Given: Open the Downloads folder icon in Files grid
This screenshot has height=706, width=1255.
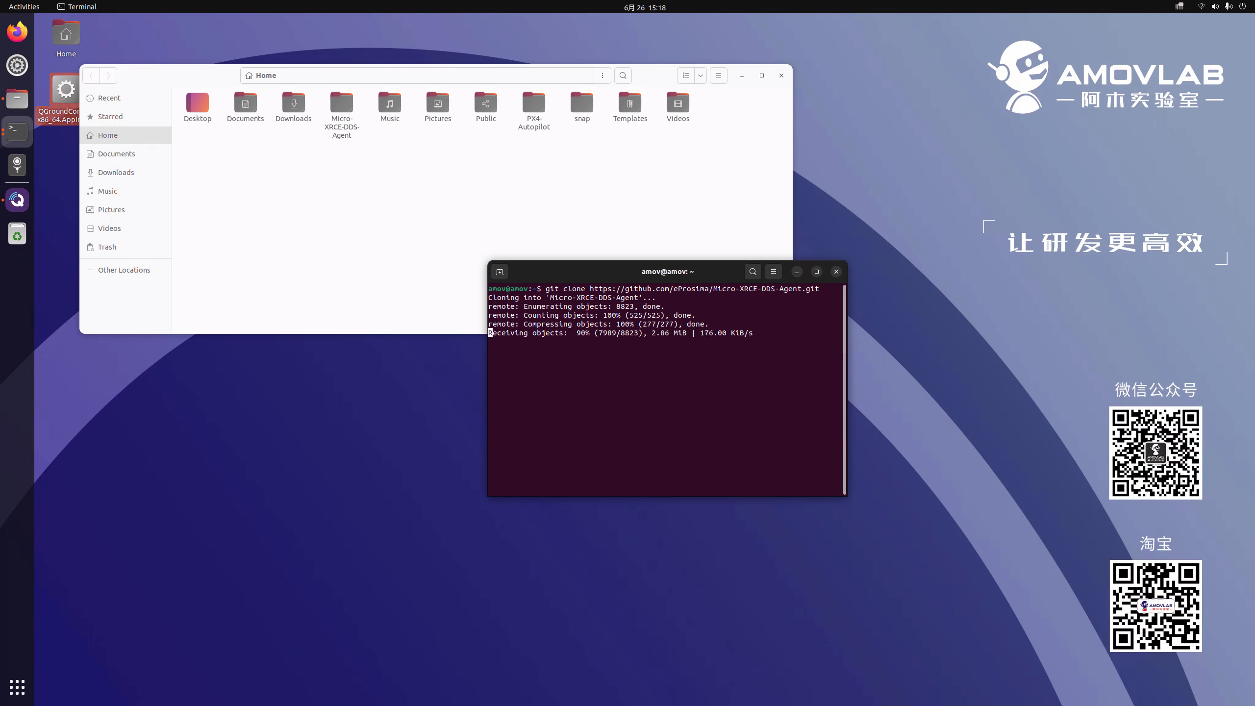Looking at the screenshot, I should pos(293,107).
